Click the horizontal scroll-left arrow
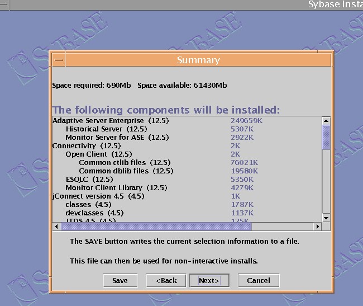The width and height of the screenshot is (363, 306). pos(57,227)
